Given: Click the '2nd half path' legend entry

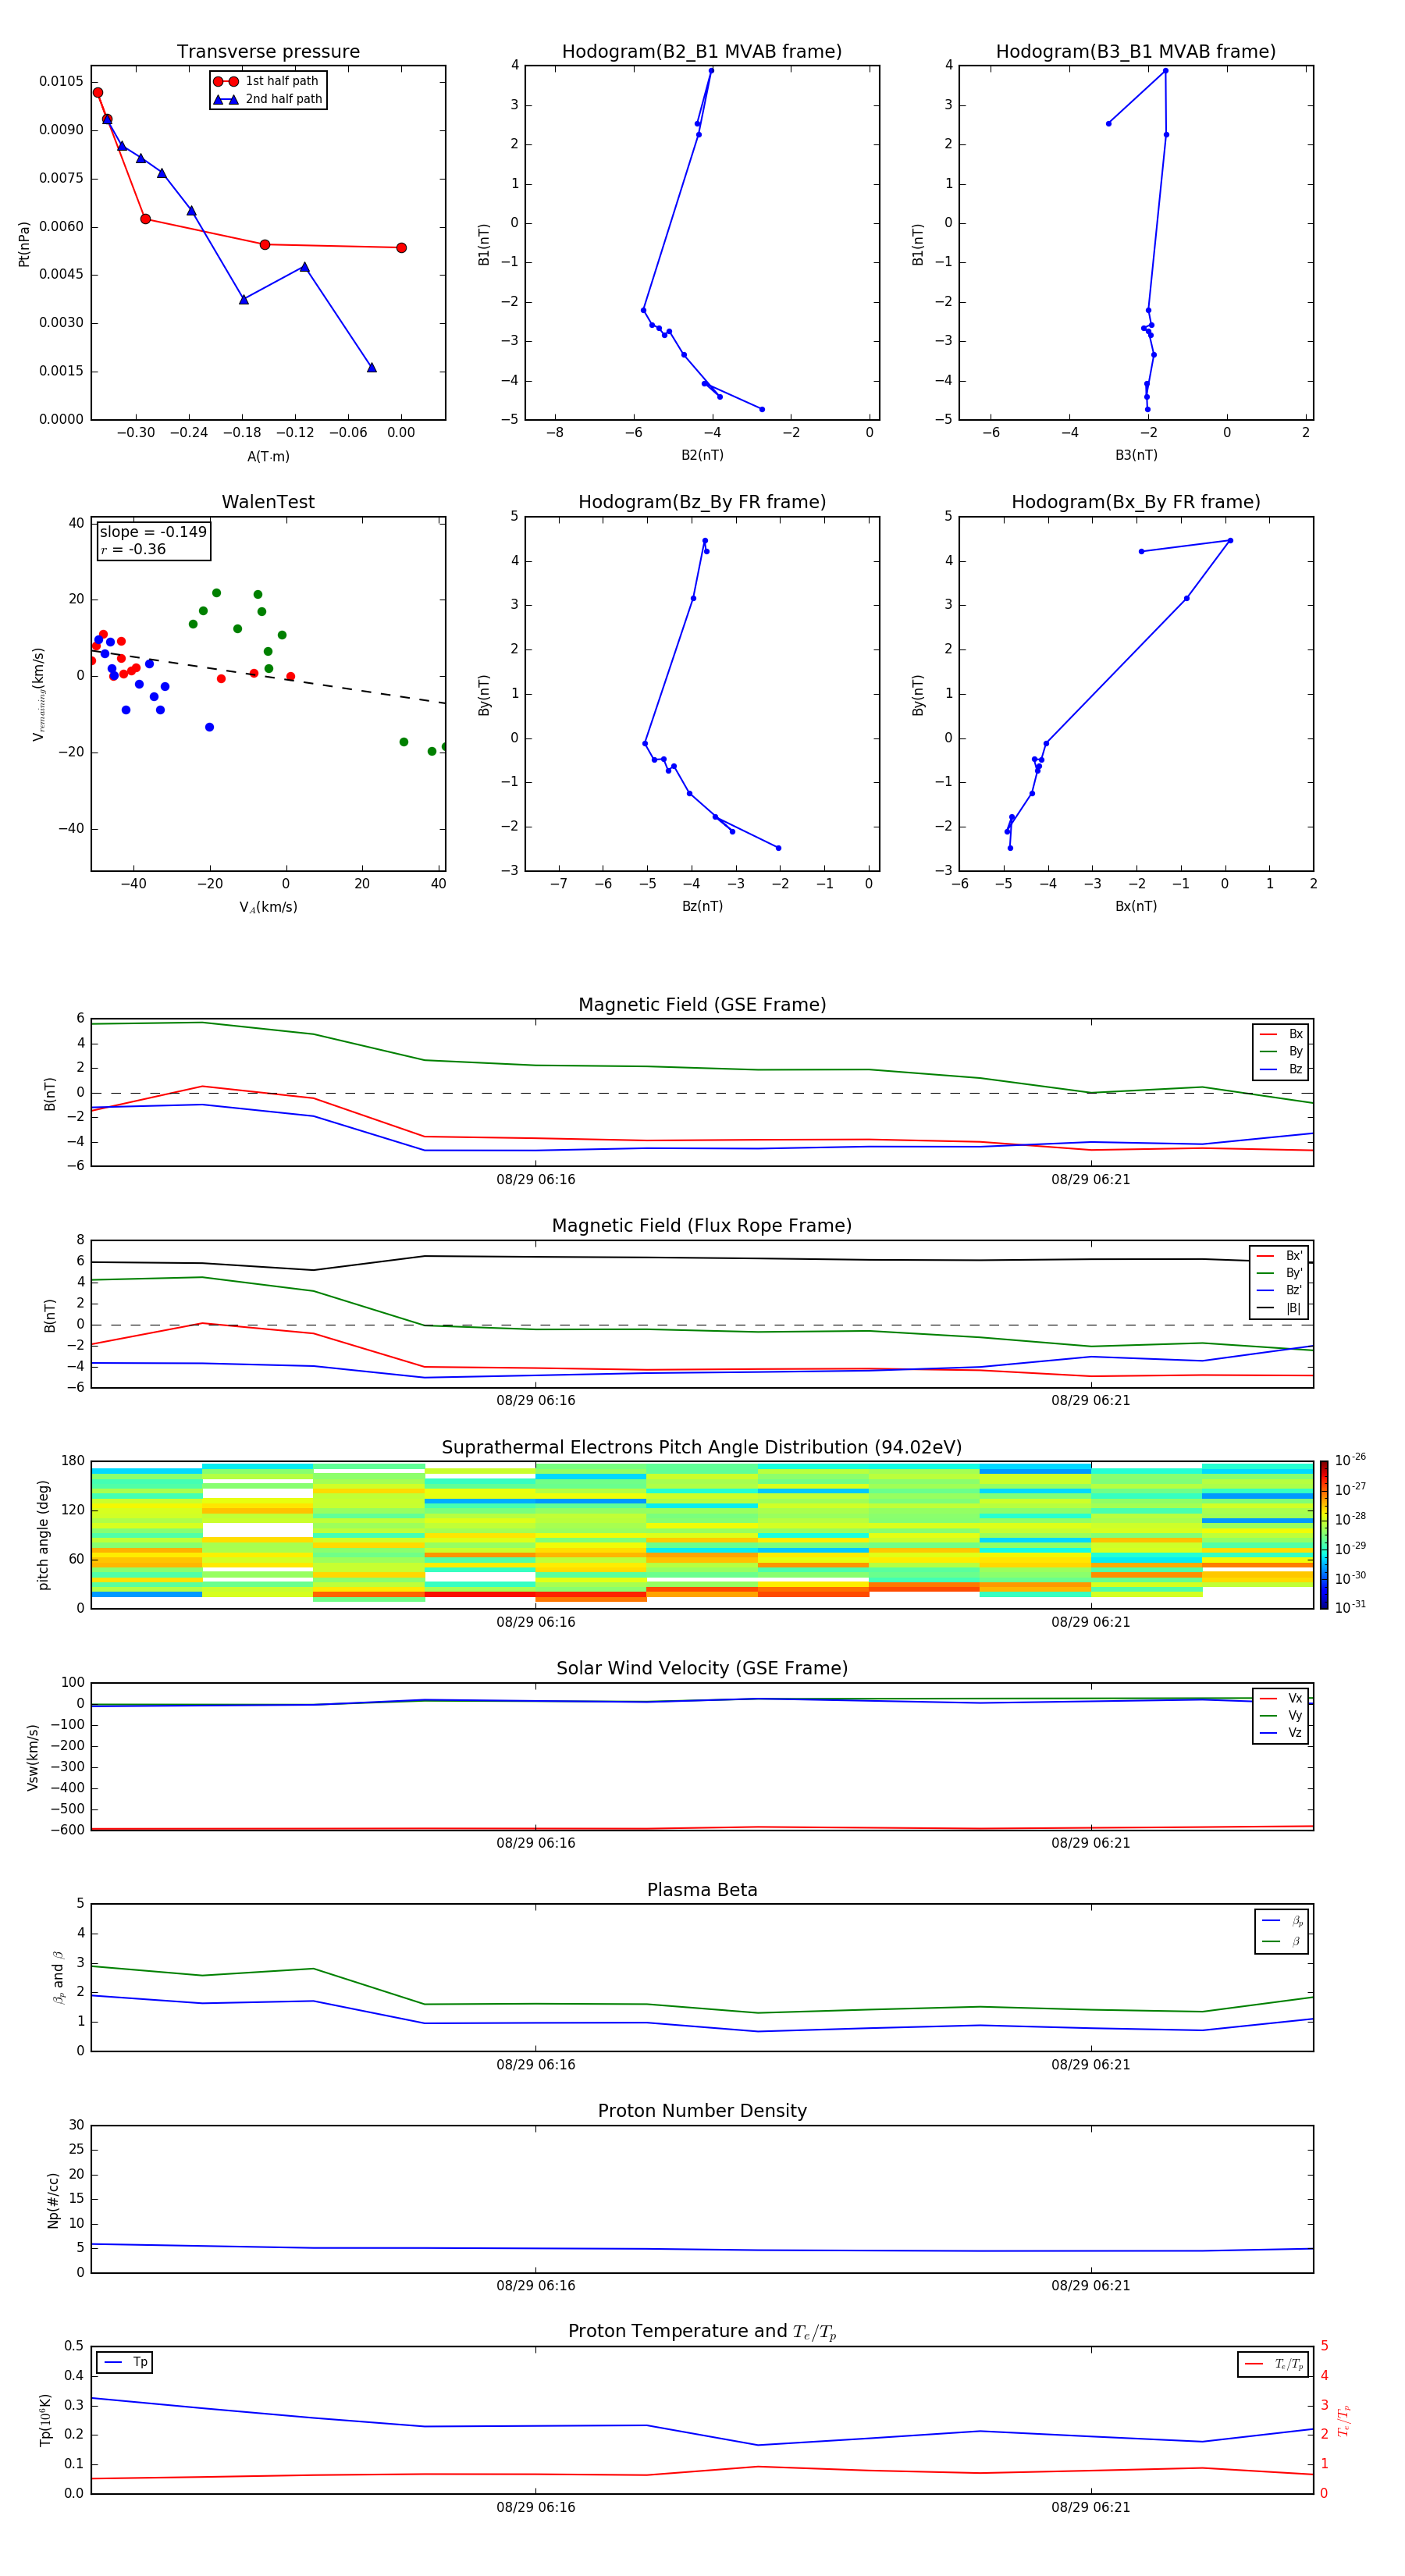Looking at the screenshot, I should pyautogui.click(x=267, y=99).
